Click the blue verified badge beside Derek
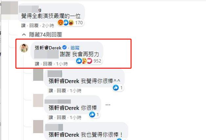 (x=64, y=47)
